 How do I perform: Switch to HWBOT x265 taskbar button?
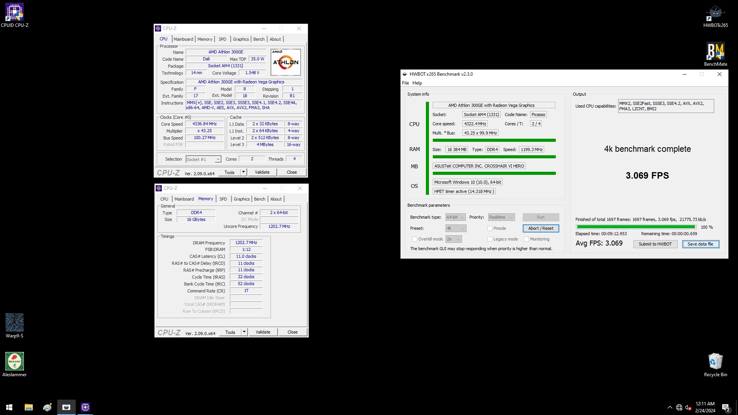[x=66, y=407]
